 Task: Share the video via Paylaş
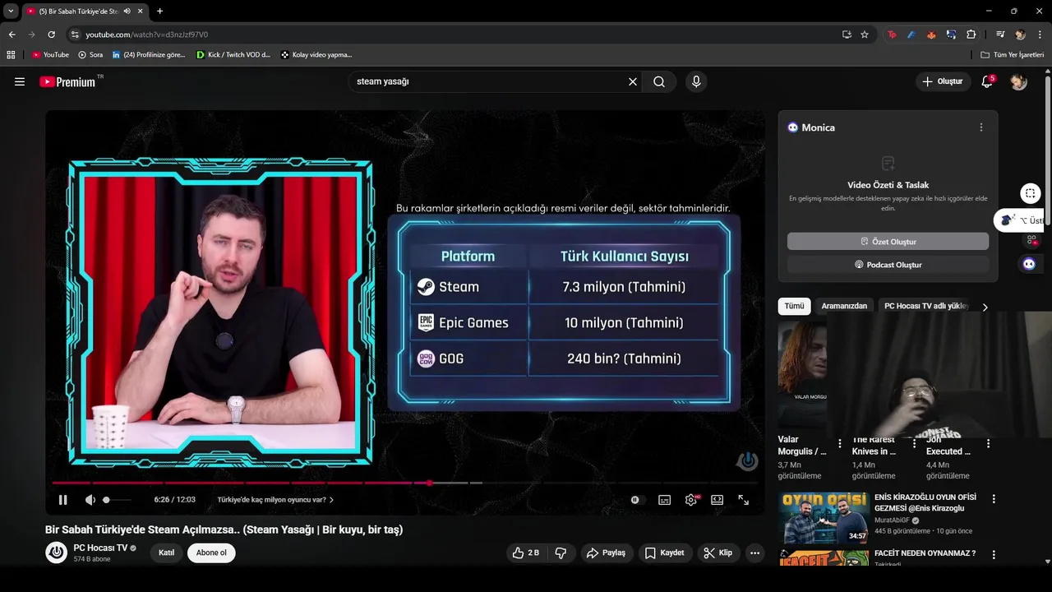(606, 553)
